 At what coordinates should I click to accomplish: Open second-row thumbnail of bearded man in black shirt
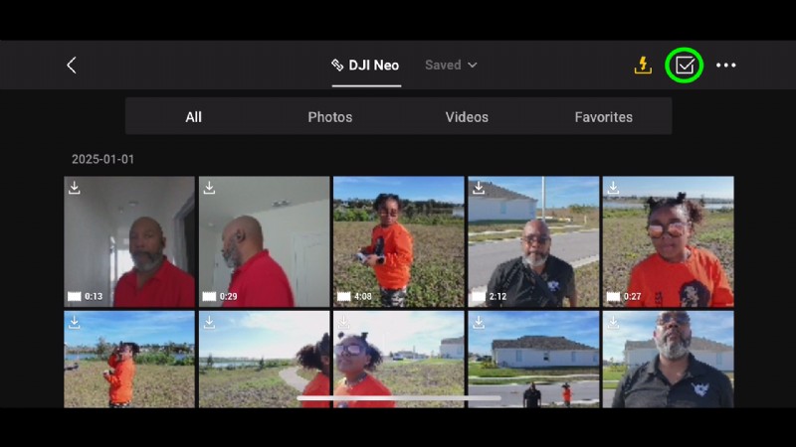click(668, 360)
